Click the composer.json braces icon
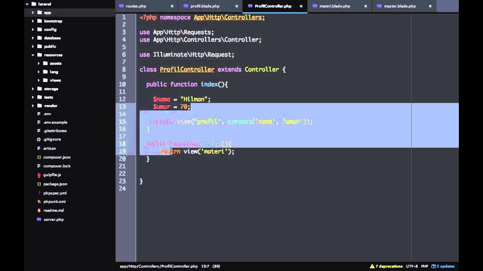This screenshot has width=483, height=271. (x=39, y=157)
